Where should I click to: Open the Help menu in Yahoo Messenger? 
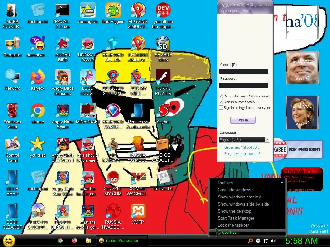(x=246, y=11)
